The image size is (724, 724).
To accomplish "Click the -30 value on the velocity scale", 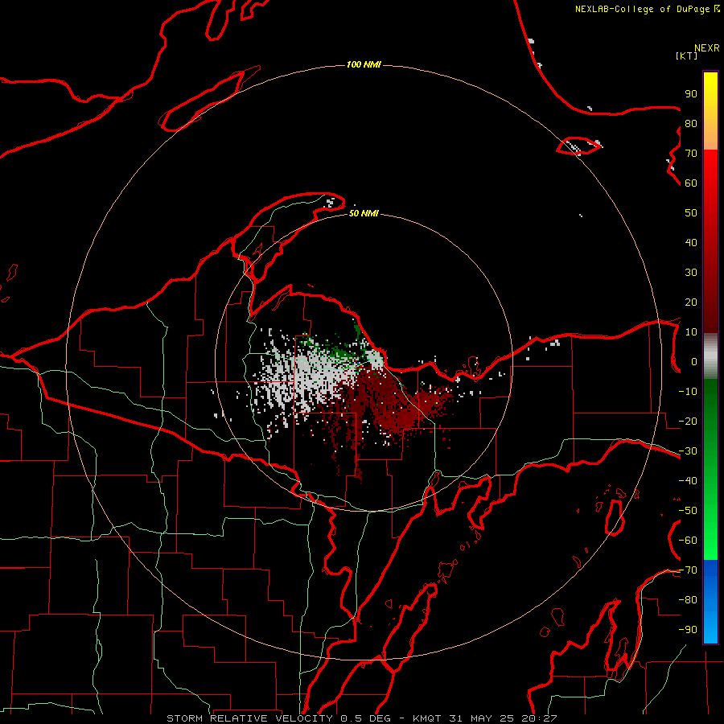I will click(x=688, y=451).
